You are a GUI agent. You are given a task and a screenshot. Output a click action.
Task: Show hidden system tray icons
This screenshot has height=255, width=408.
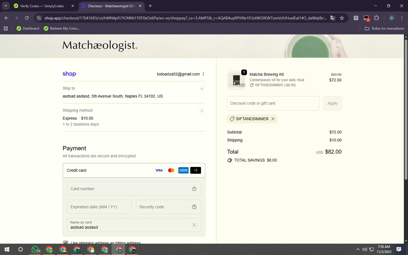click(x=358, y=249)
